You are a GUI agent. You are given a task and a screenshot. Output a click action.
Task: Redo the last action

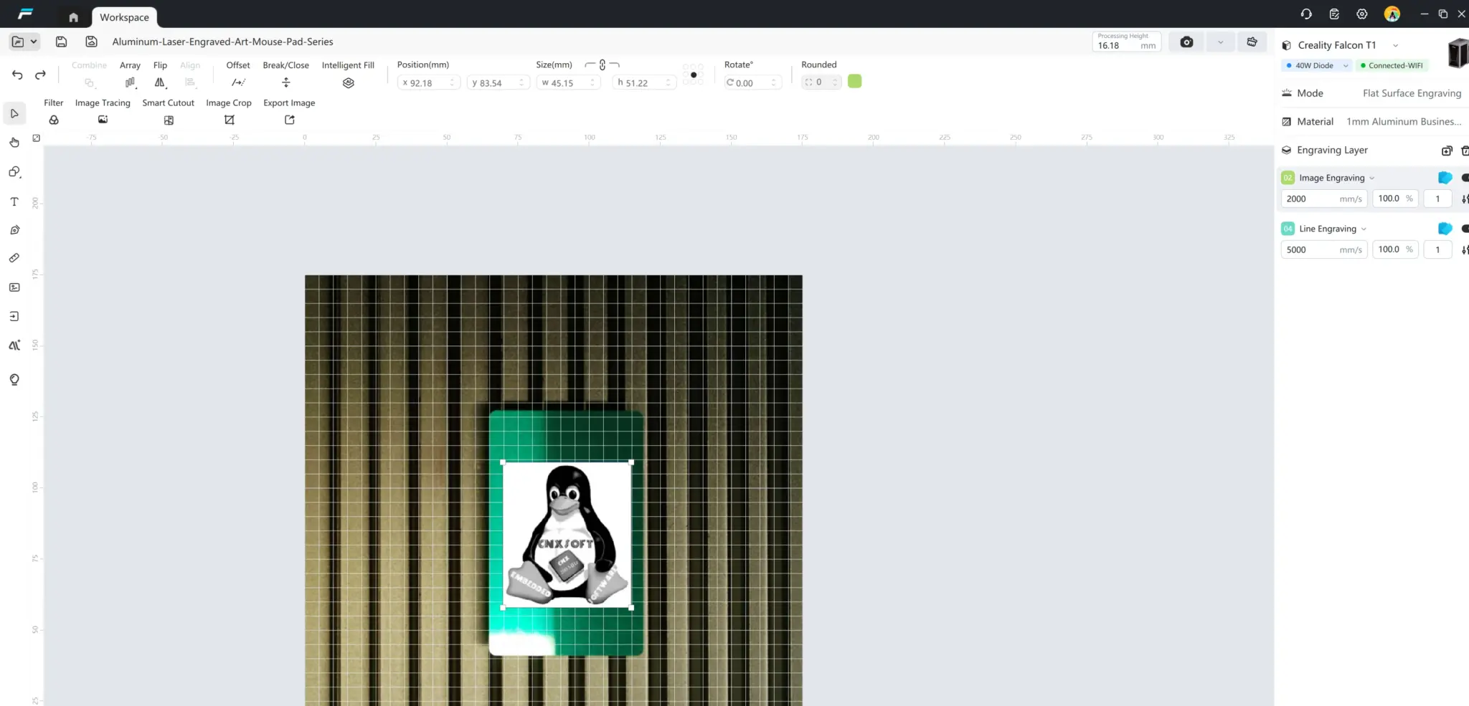(41, 75)
